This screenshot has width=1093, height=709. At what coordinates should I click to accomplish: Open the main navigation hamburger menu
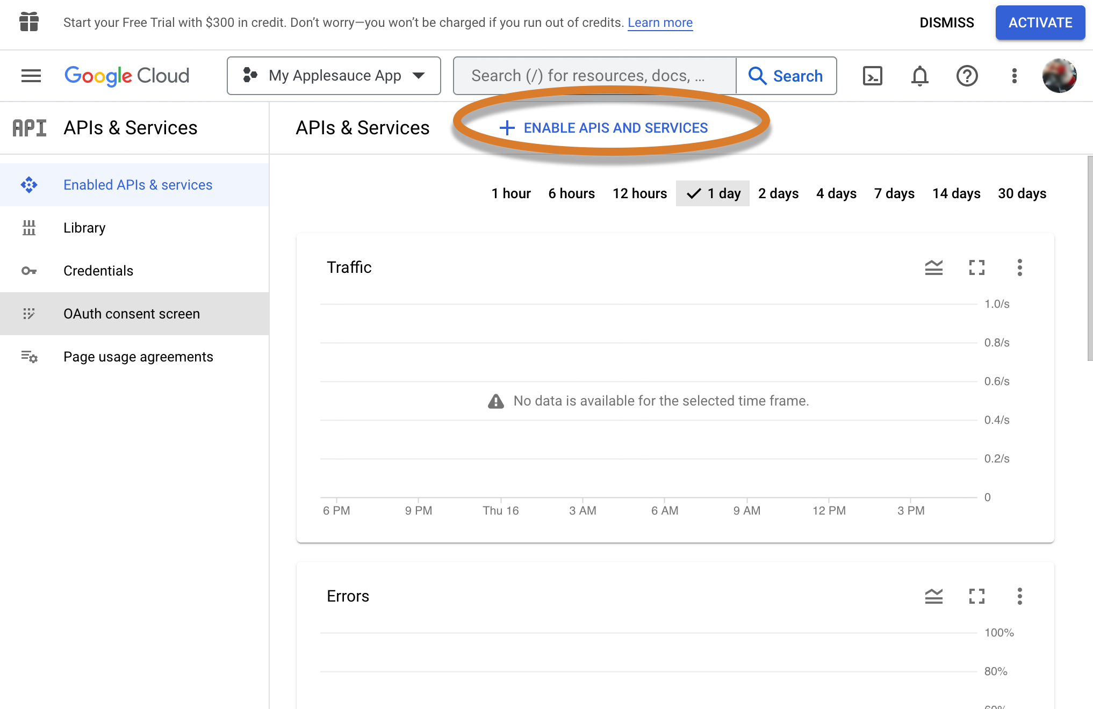[x=31, y=76]
